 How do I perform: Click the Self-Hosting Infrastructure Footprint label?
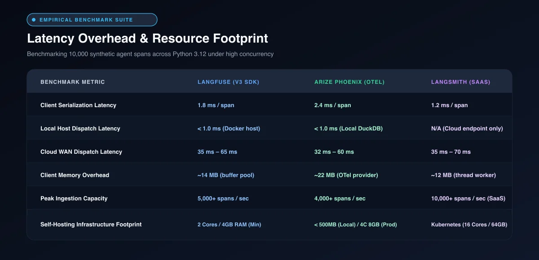[x=91, y=225]
